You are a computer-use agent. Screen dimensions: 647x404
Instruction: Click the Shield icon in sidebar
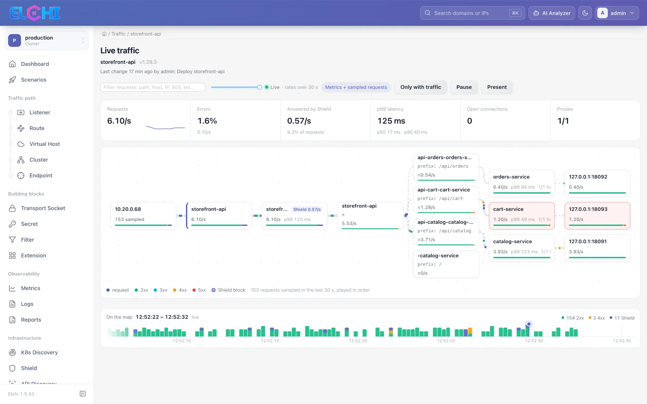coord(12,368)
